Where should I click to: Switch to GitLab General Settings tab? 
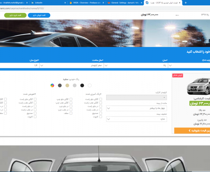125,3
